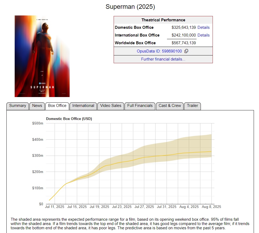The height and width of the screenshot is (233, 259).
Task: Click the Superman (2025) page title
Action: pos(130,7)
